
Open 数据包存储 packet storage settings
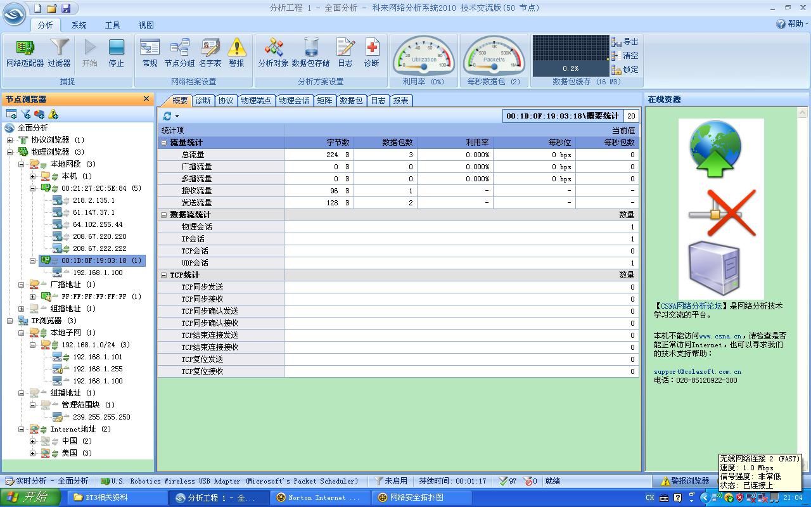click(x=310, y=53)
